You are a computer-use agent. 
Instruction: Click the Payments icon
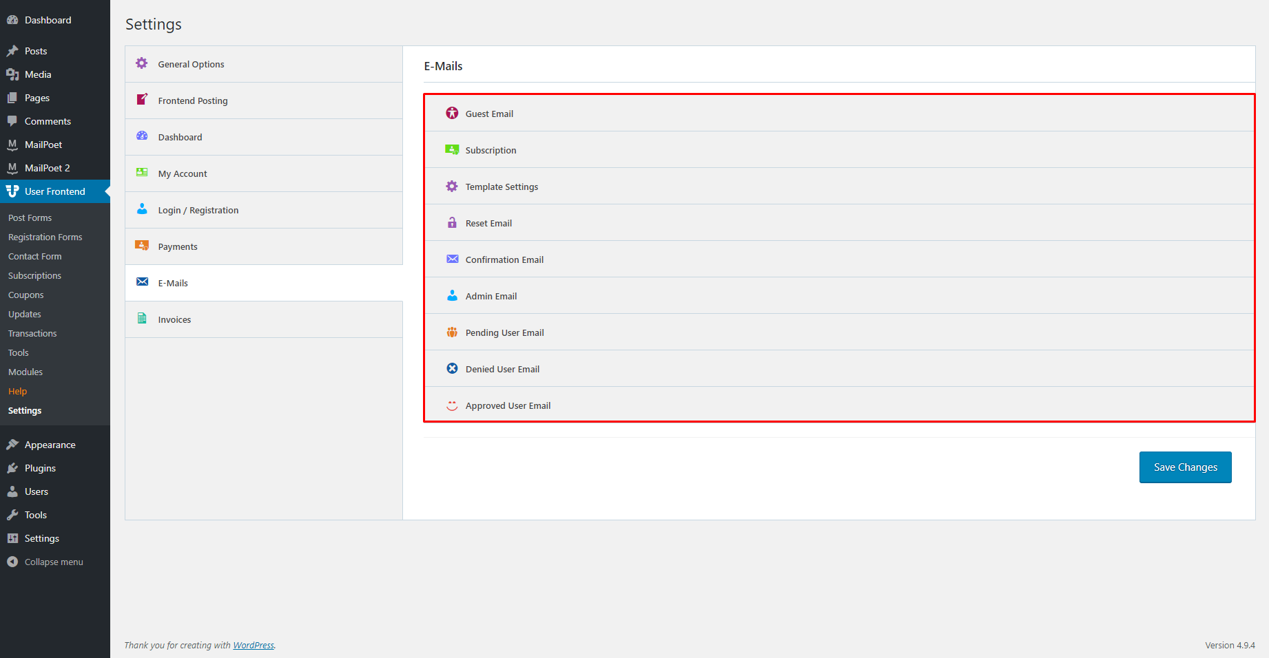coord(142,245)
